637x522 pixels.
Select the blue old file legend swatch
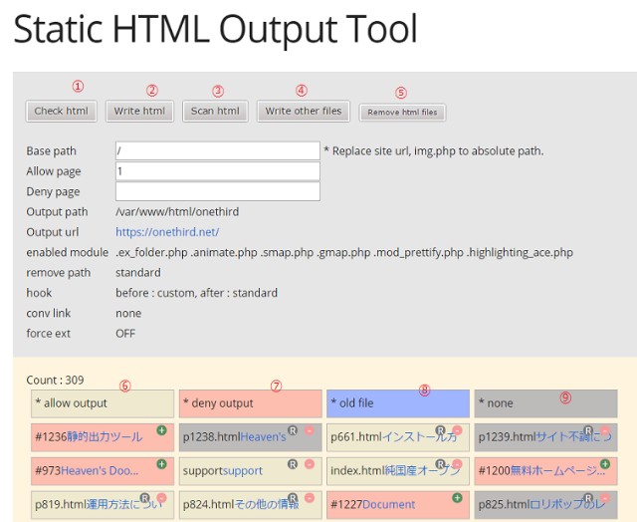click(x=396, y=403)
